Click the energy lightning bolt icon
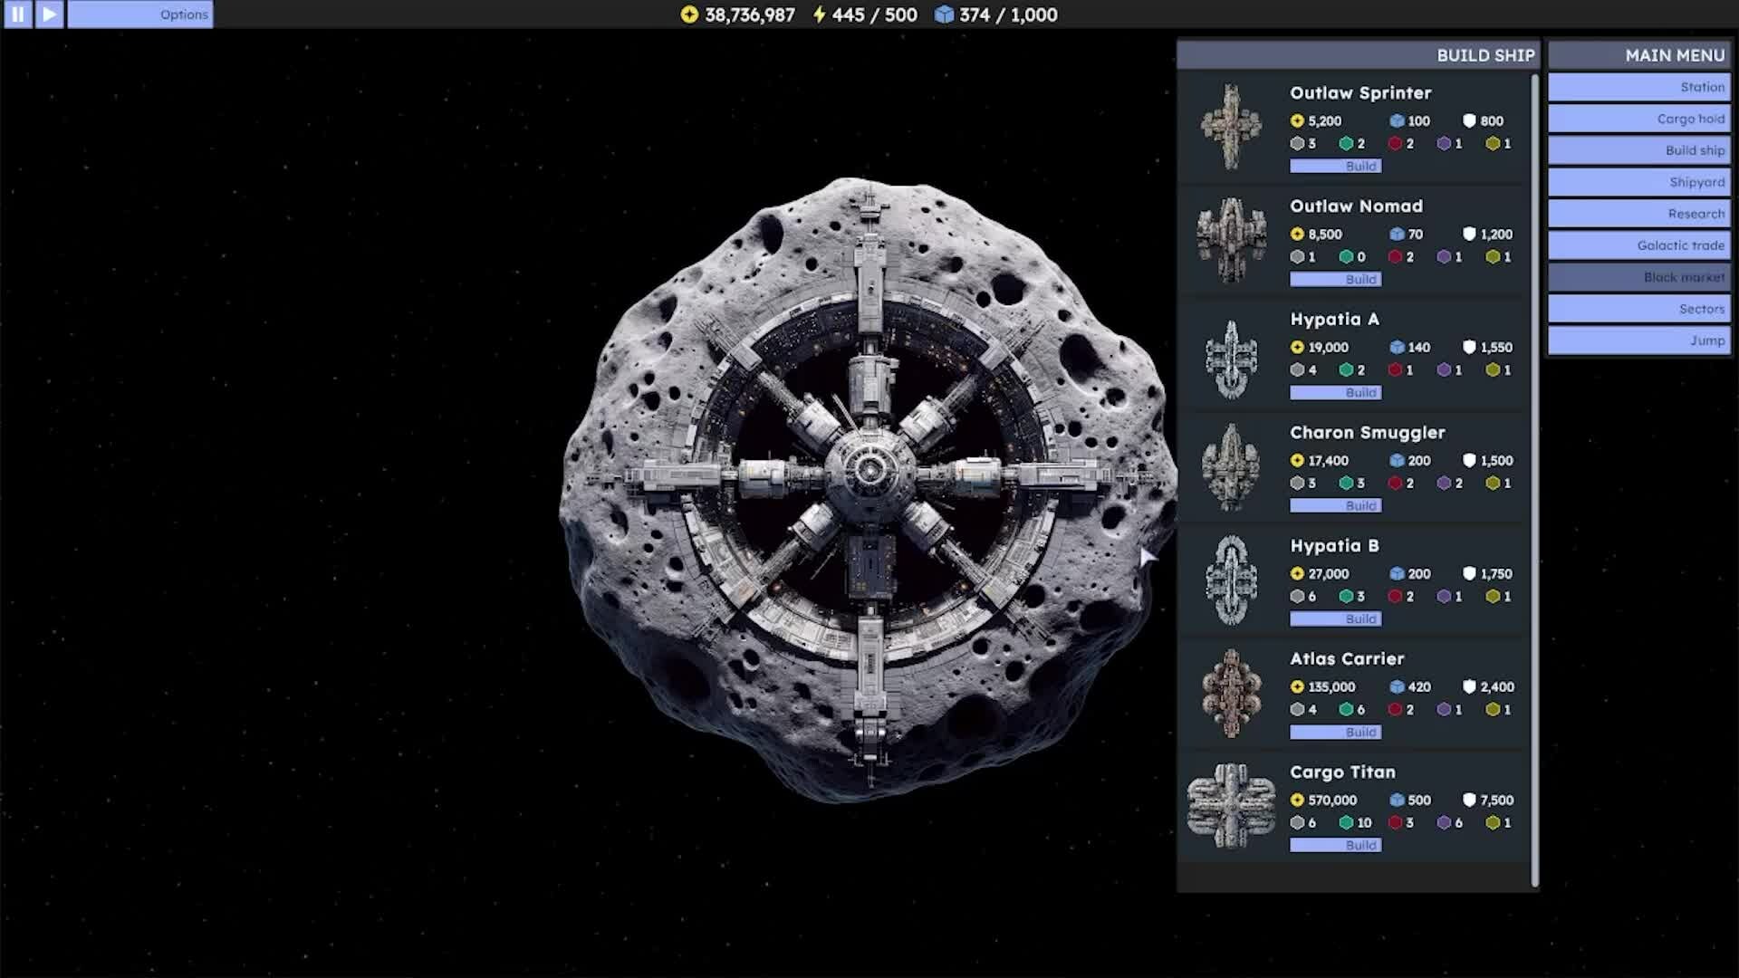The width and height of the screenshot is (1739, 978). point(819,14)
